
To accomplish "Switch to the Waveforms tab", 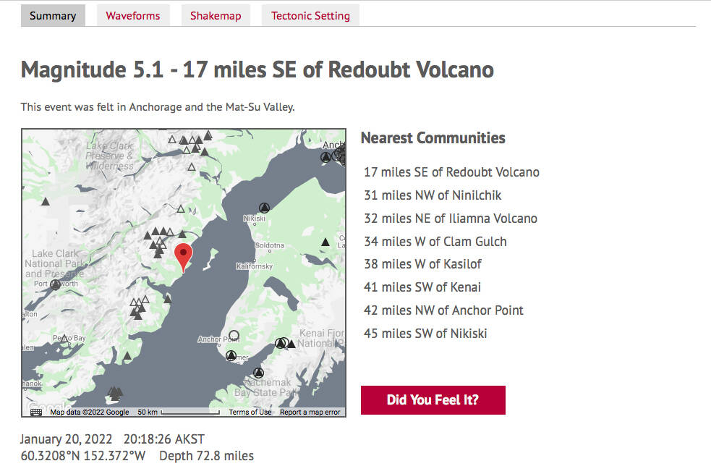I will (x=133, y=16).
